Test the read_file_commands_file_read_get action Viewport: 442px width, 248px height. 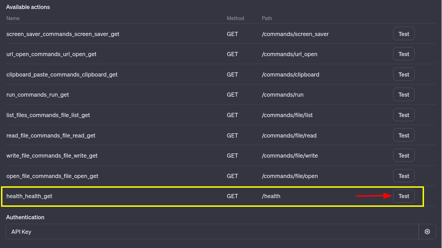404,135
